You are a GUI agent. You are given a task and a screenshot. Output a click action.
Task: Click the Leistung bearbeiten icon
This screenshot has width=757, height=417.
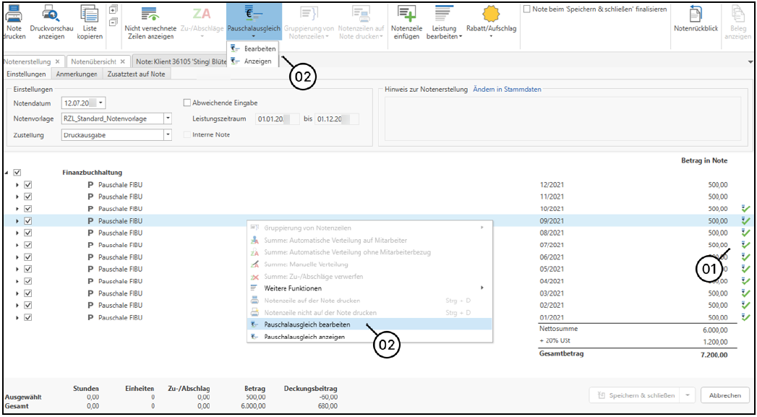point(443,13)
